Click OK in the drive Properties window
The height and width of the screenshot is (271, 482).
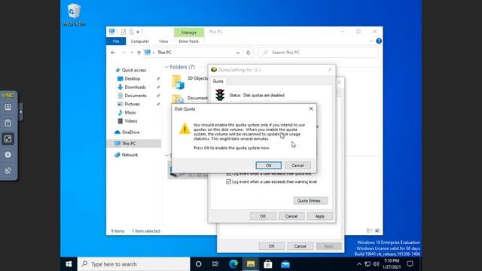272,246
